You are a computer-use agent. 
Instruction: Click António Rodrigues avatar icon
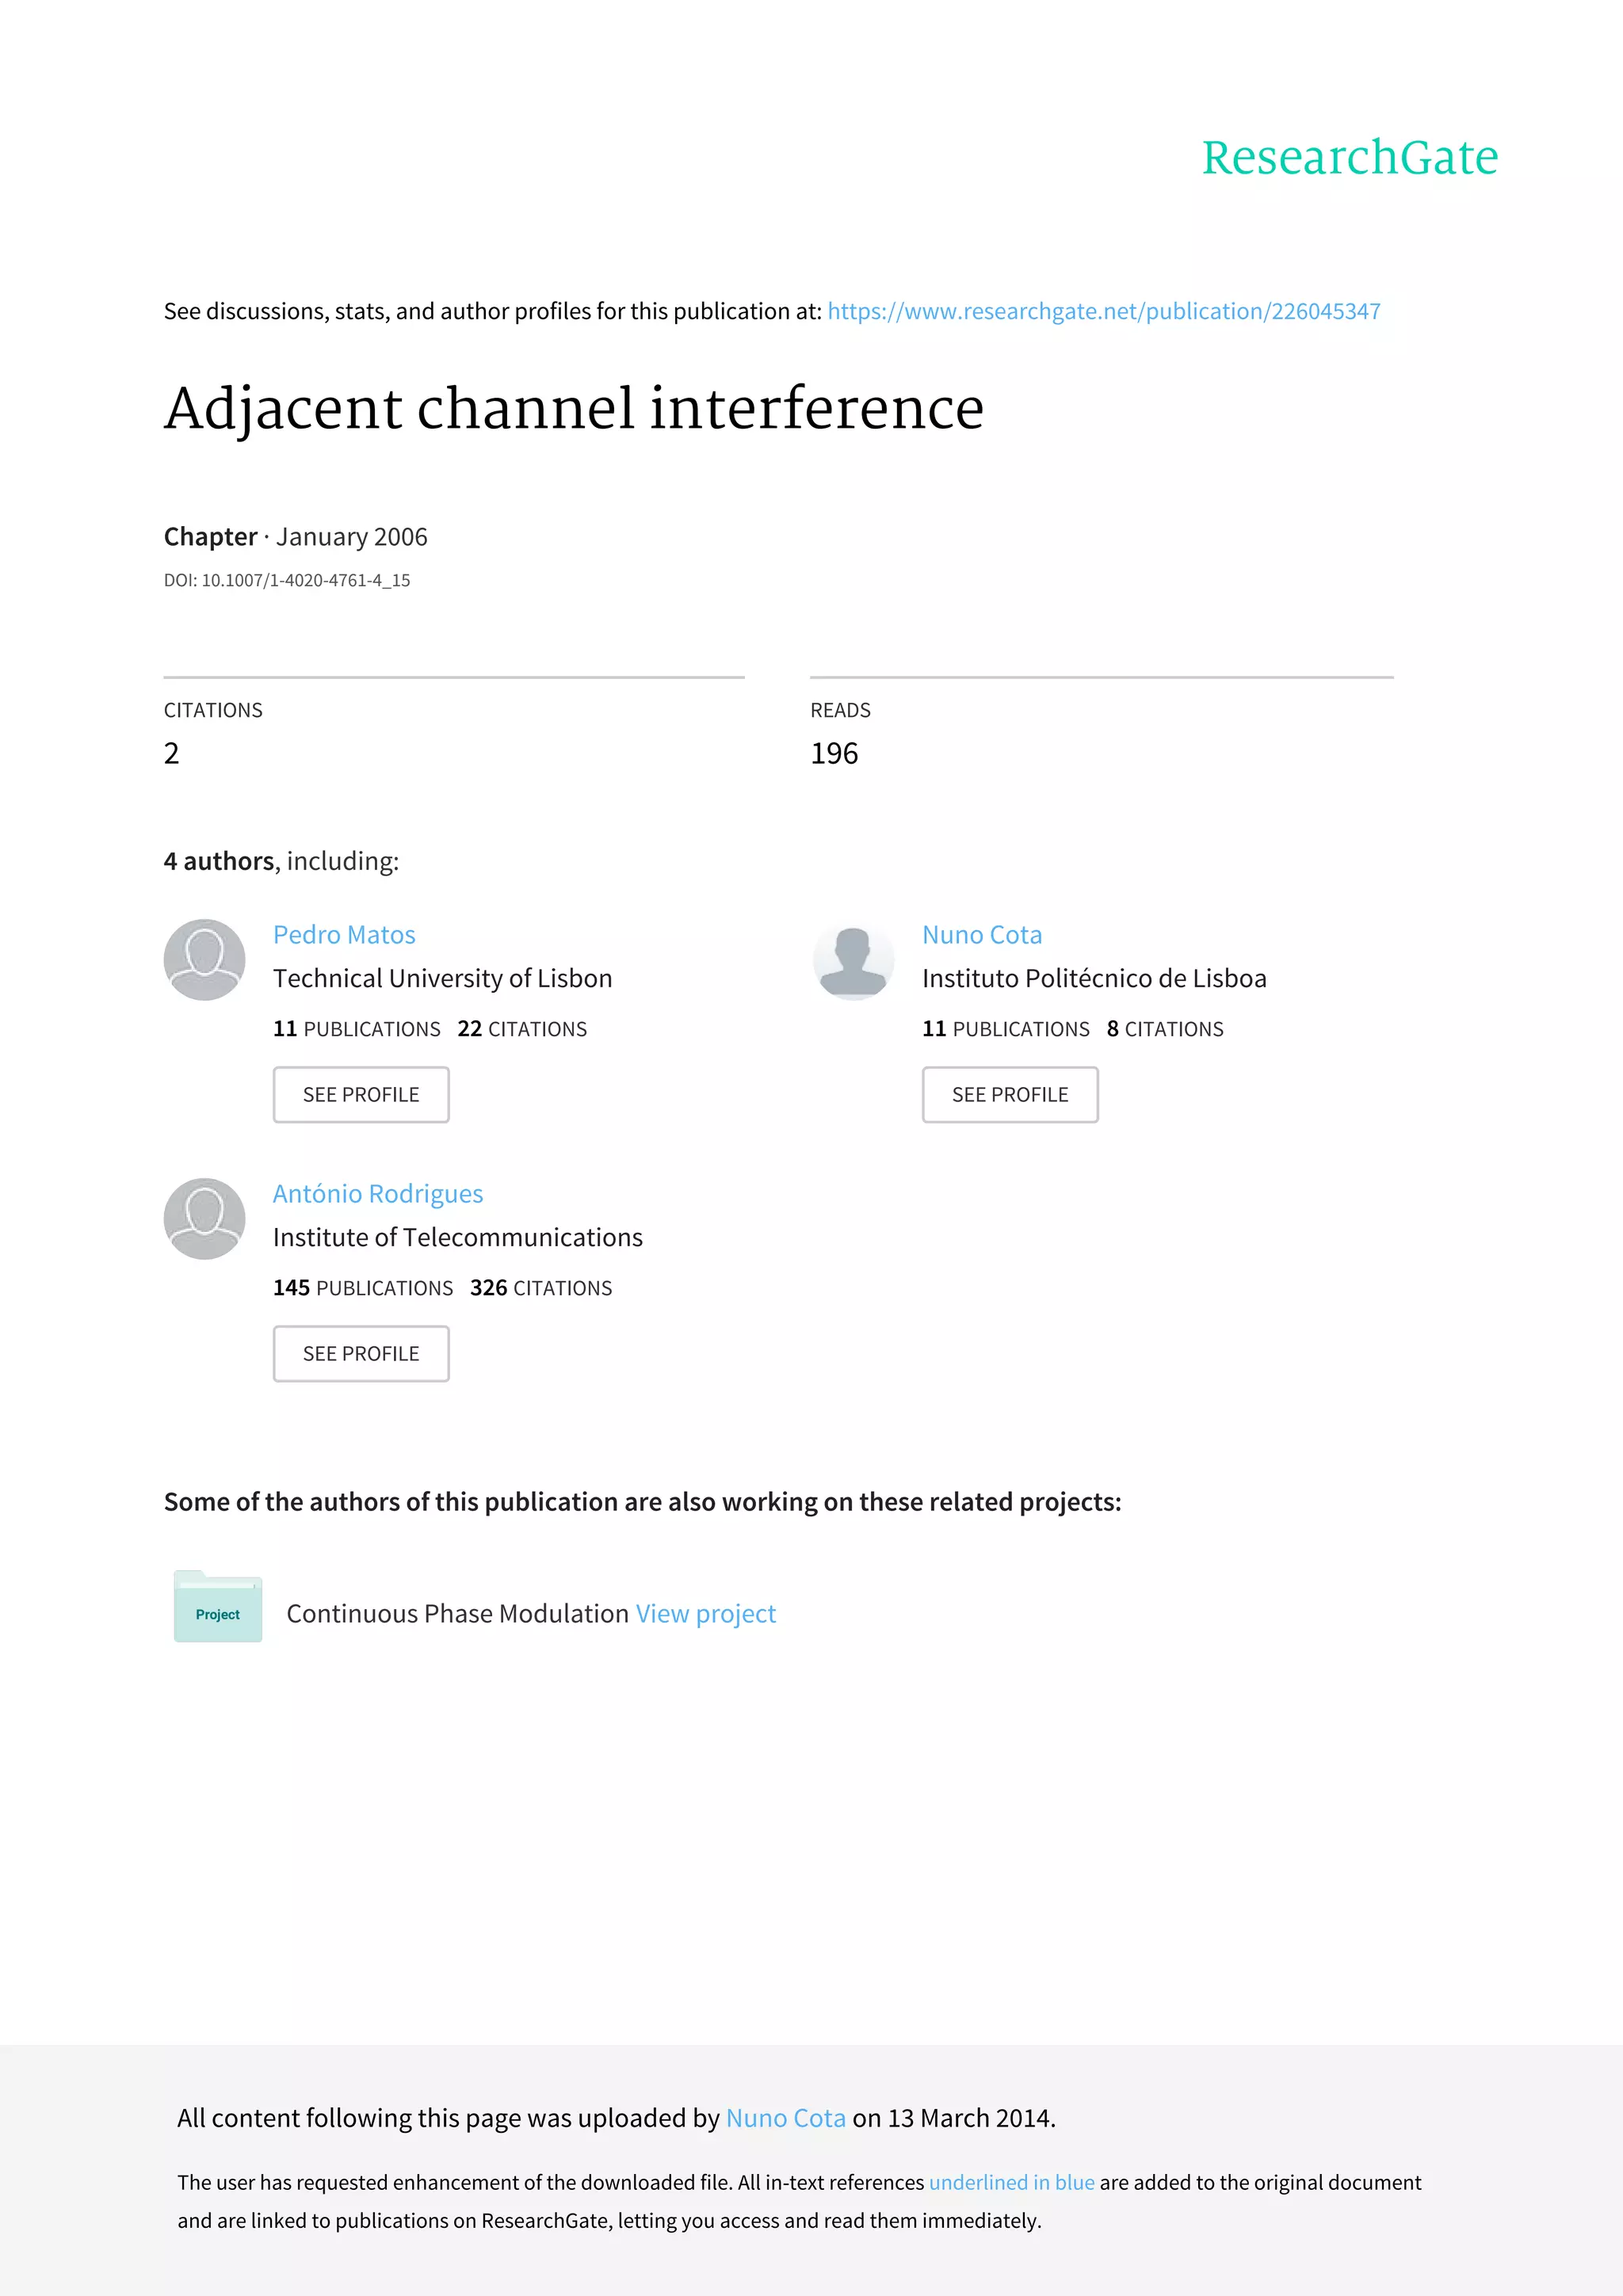point(204,1218)
